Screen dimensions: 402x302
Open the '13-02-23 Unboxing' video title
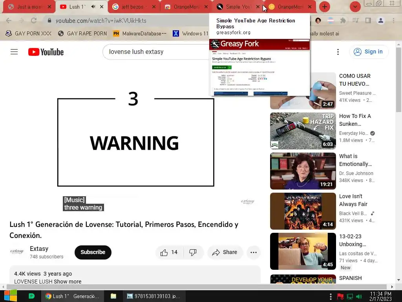(x=353, y=240)
